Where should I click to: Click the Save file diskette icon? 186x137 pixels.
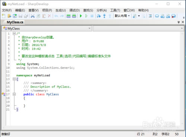[20, 16]
